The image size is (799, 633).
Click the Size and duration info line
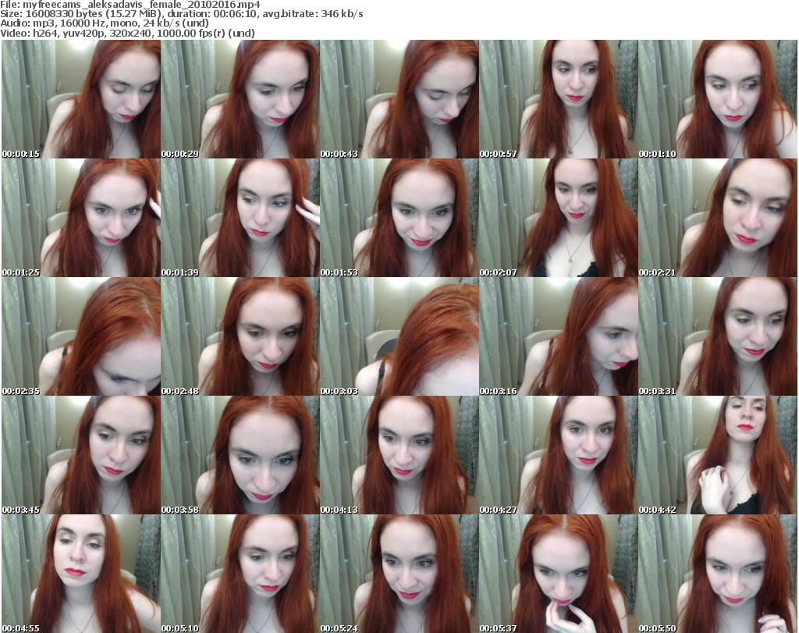tap(181, 14)
